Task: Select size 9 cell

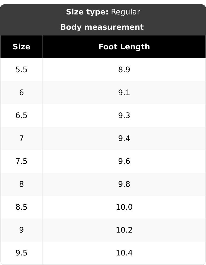Action: click(22, 230)
